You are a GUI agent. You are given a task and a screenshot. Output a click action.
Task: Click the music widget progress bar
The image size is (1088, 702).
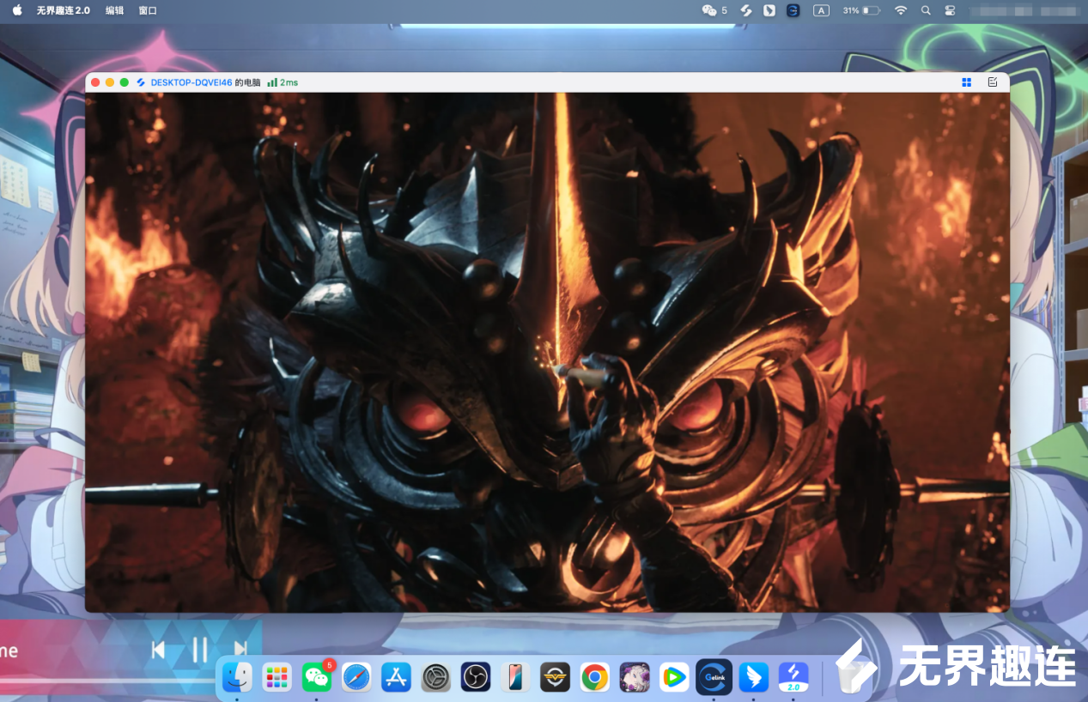[x=107, y=681]
